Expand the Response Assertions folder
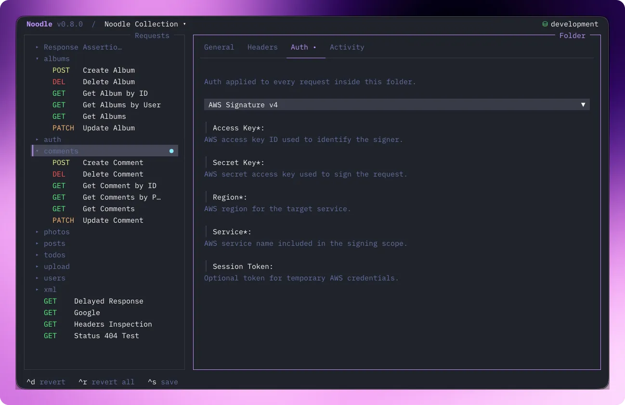 pos(37,47)
